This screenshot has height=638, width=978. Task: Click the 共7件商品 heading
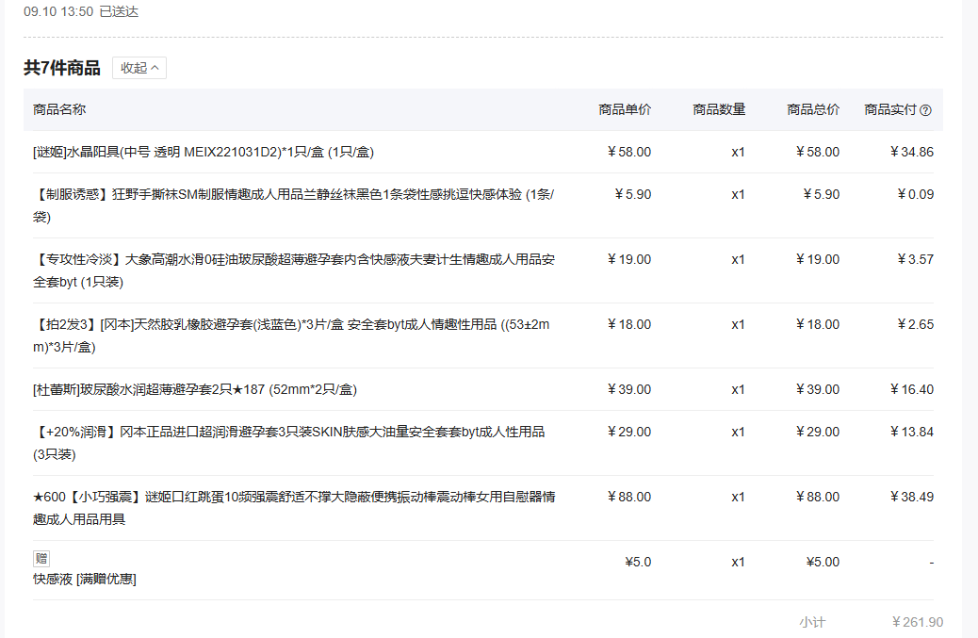[x=62, y=68]
